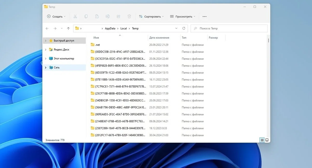This screenshot has width=312, height=168.
Task: Click the Copy icon in toolbar
Action: tap(86, 16)
